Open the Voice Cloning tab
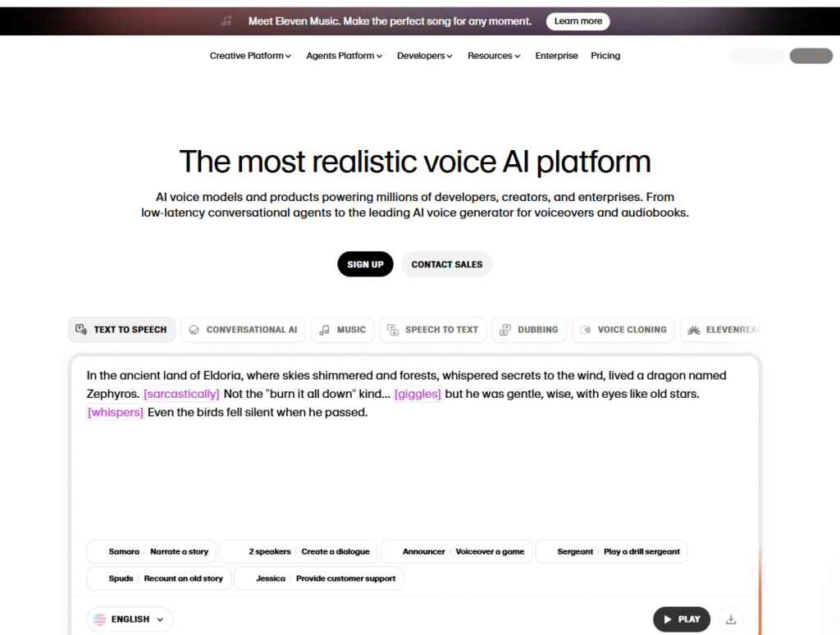The image size is (840, 635). pyautogui.click(x=623, y=330)
